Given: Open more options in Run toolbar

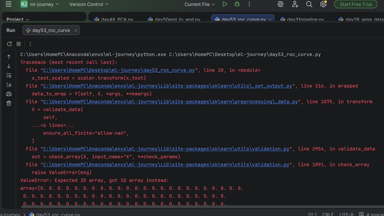Looking at the screenshot, I should [x=30, y=44].
